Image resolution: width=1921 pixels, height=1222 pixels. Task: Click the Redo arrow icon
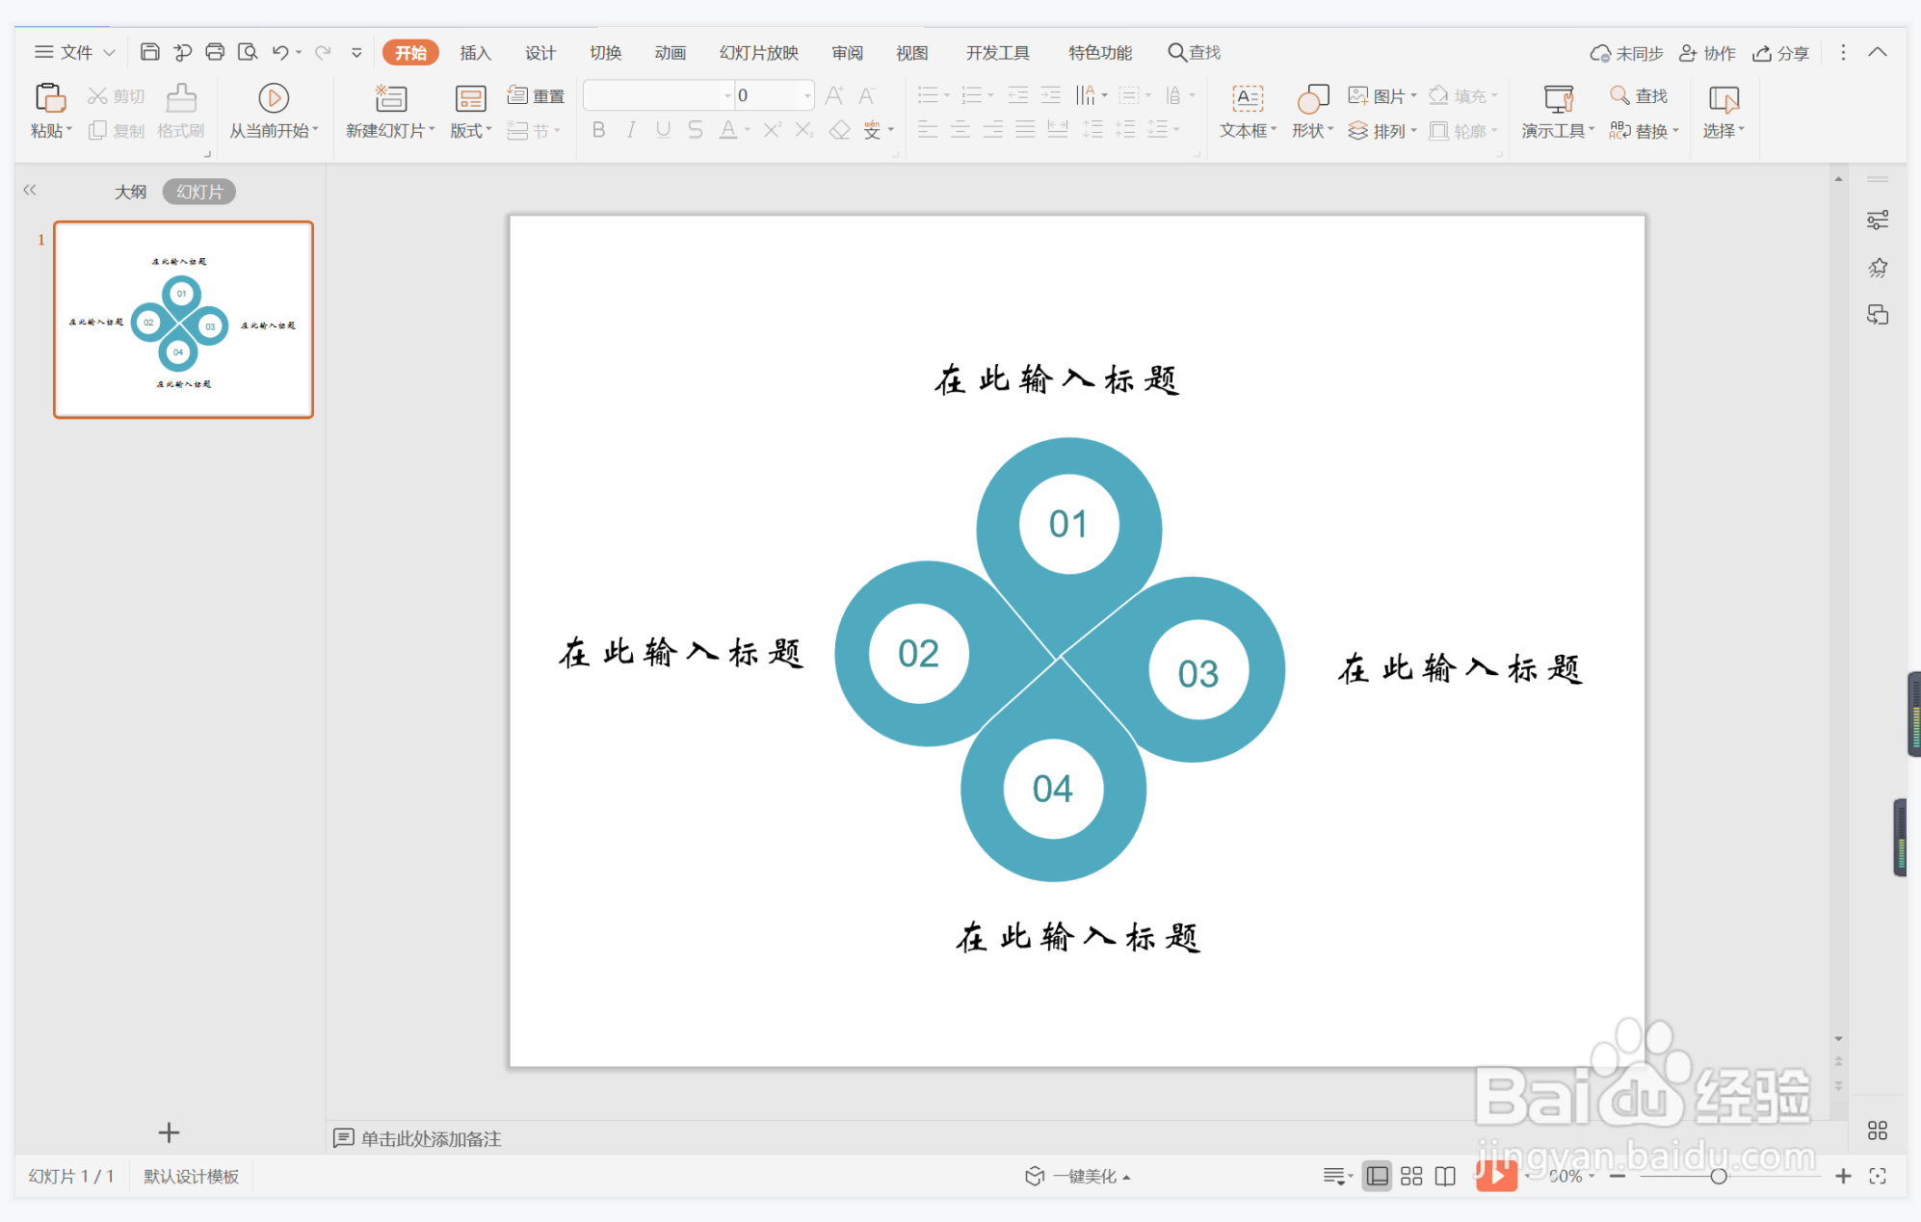coord(323,52)
